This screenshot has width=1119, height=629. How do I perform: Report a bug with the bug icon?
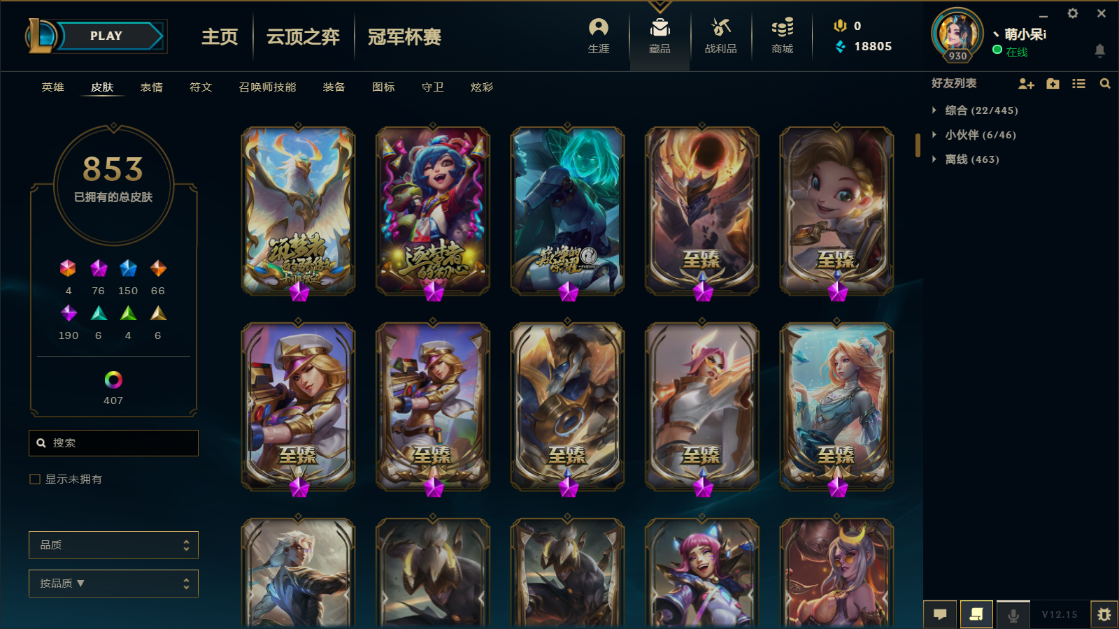(1104, 614)
